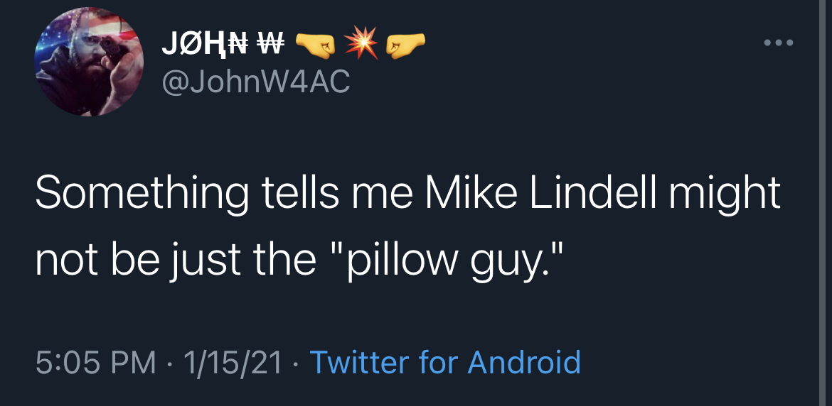Screen dimensions: 832x406
Task: Click the collision burst emoji in the name
Action: [361, 43]
